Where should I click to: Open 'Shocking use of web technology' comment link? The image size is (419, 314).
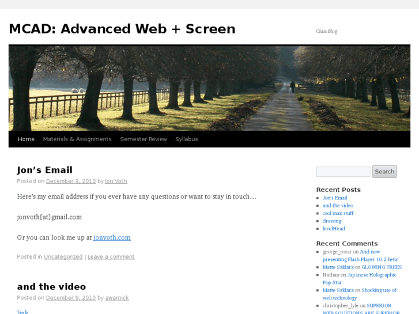[x=360, y=294]
